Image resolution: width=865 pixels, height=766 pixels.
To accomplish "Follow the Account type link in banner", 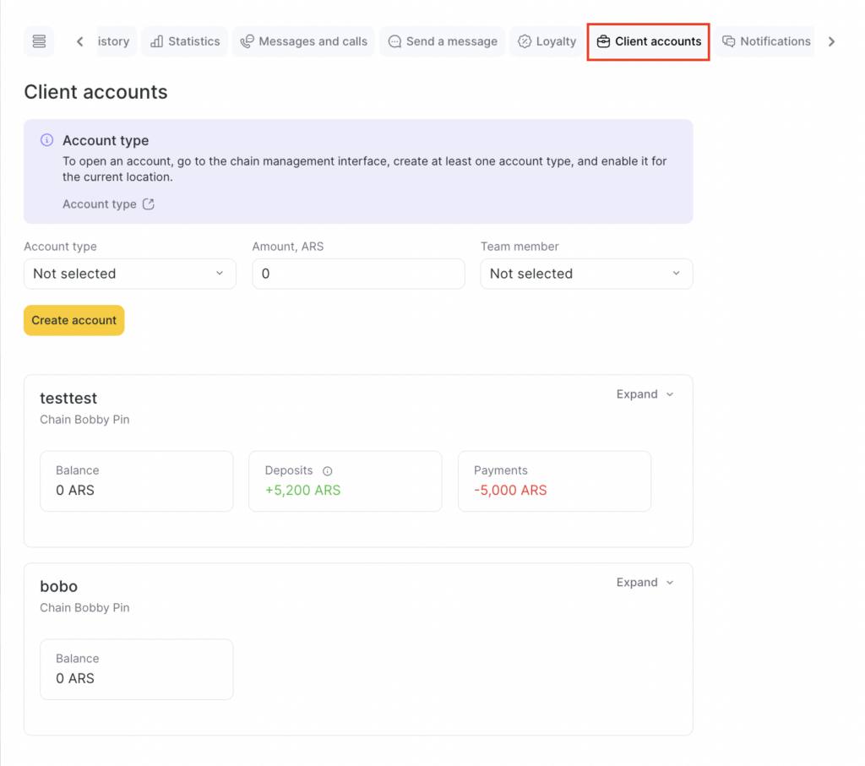I will point(100,204).
